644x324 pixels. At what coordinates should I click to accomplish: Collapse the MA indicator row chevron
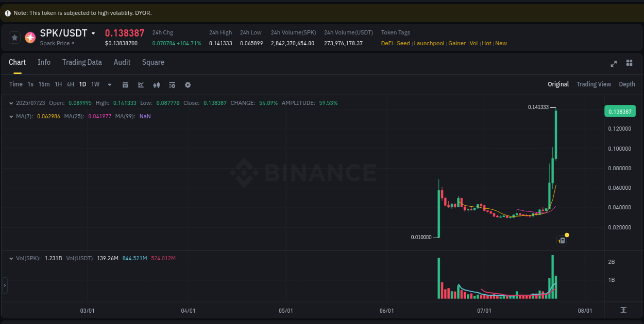[11, 117]
